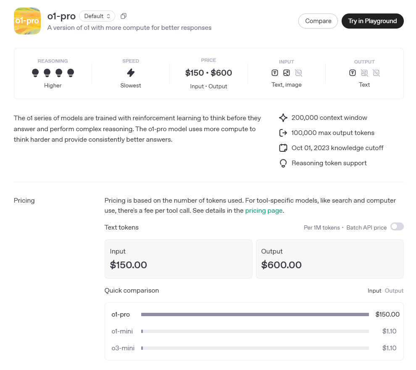Click the crossed-out image icon under OUTPUT

click(365, 73)
